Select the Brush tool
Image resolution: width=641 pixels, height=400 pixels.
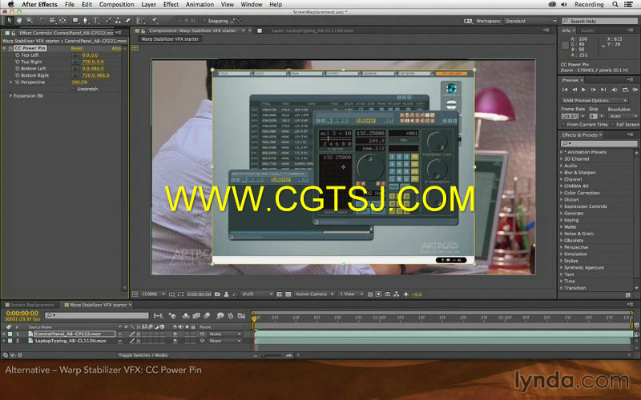tap(108, 20)
